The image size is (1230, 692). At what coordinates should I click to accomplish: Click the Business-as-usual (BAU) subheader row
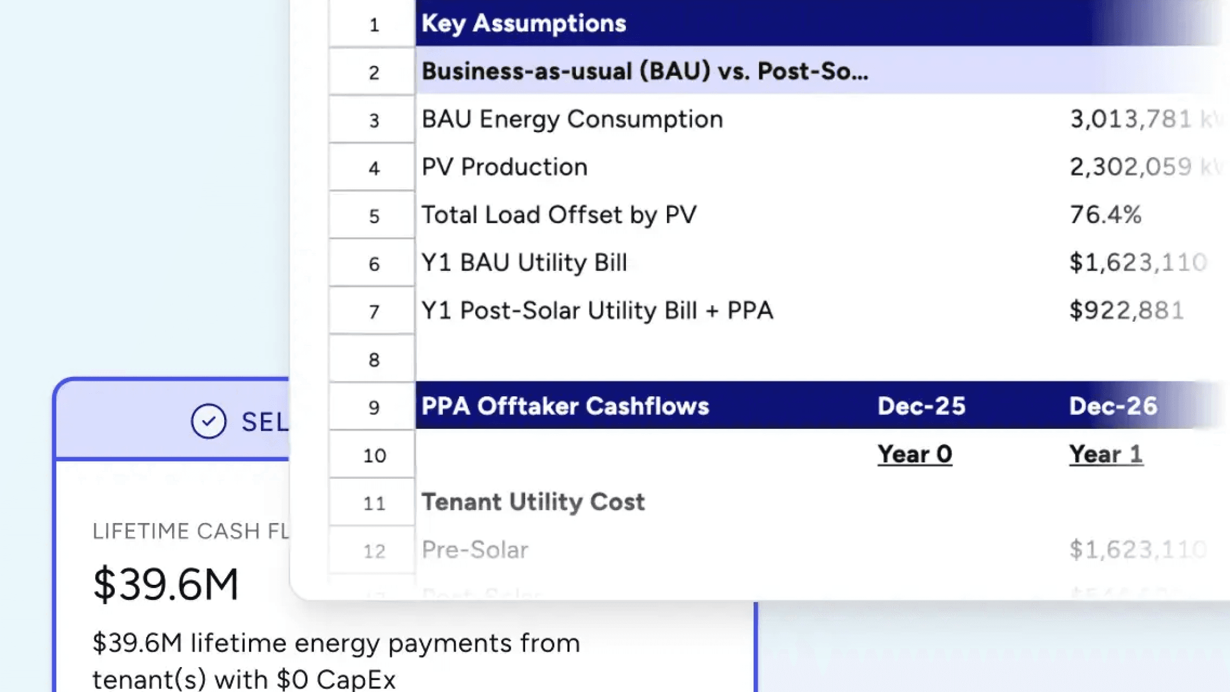coord(644,71)
